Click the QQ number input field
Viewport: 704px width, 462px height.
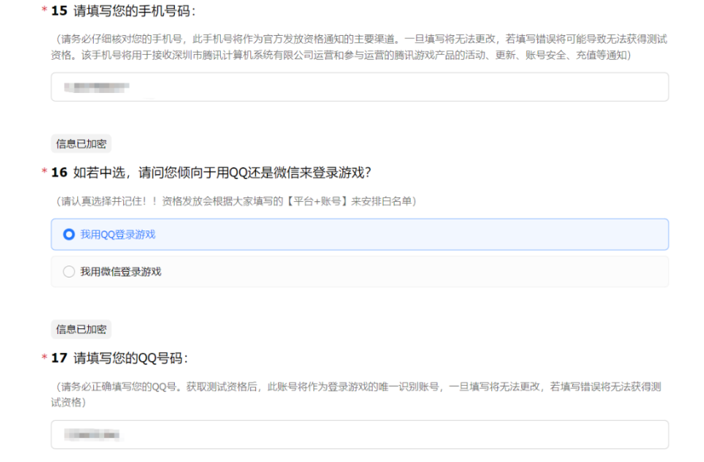(359, 435)
